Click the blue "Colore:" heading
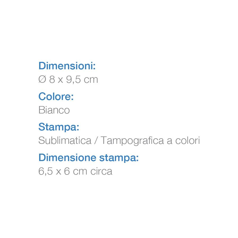The image size is (238, 238). (56, 97)
